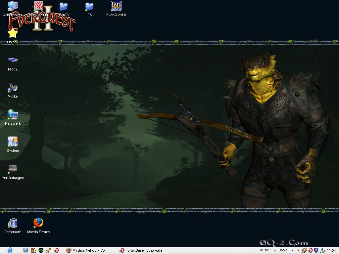Click the blue shield tray icon
The height and width of the screenshot is (254, 339).
point(316,250)
